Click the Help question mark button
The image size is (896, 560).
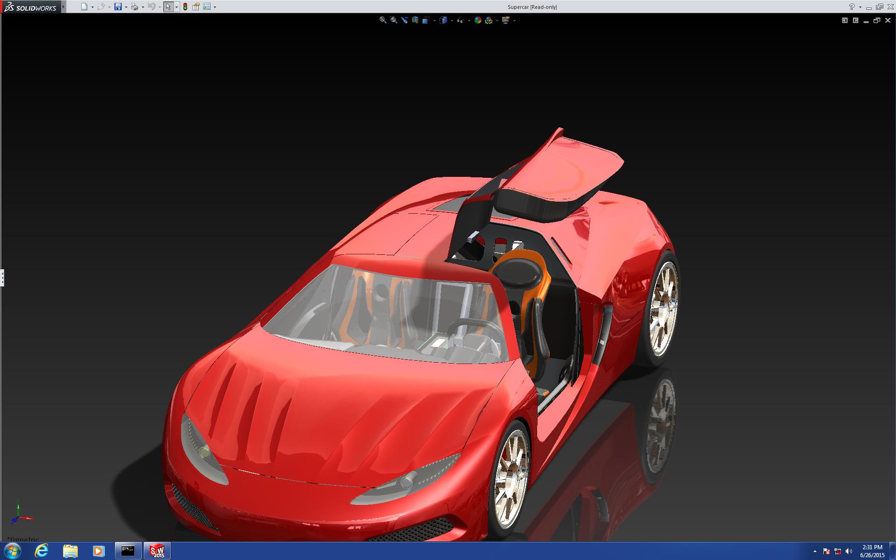tap(852, 7)
